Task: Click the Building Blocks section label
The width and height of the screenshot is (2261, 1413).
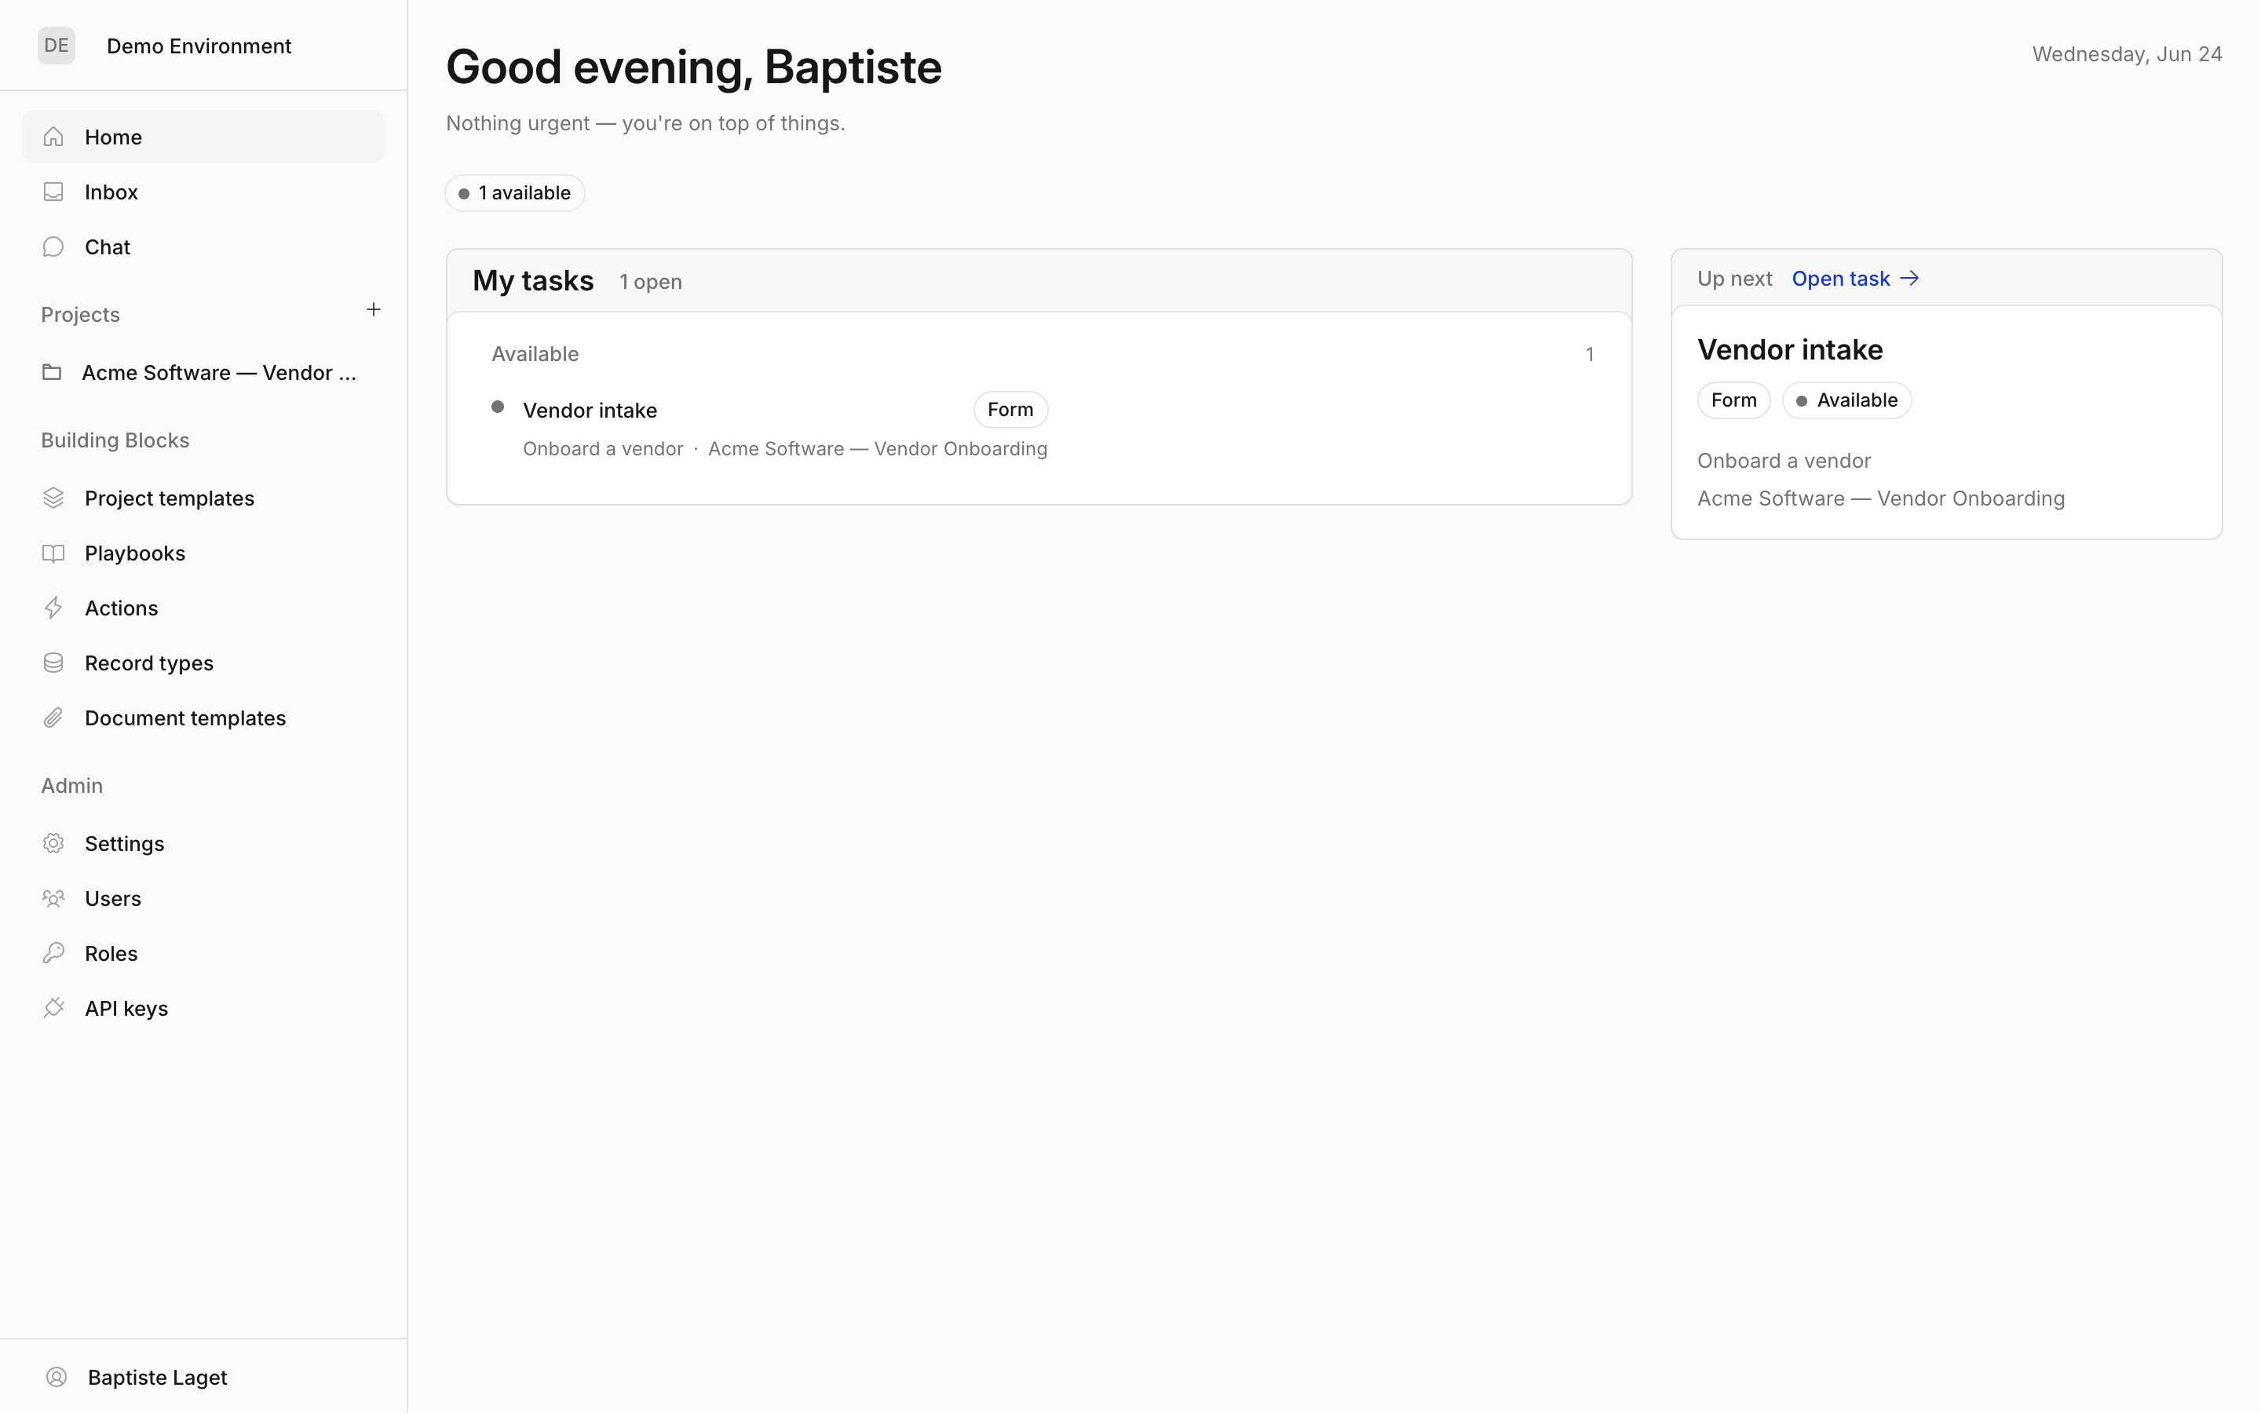Action: click(x=115, y=440)
